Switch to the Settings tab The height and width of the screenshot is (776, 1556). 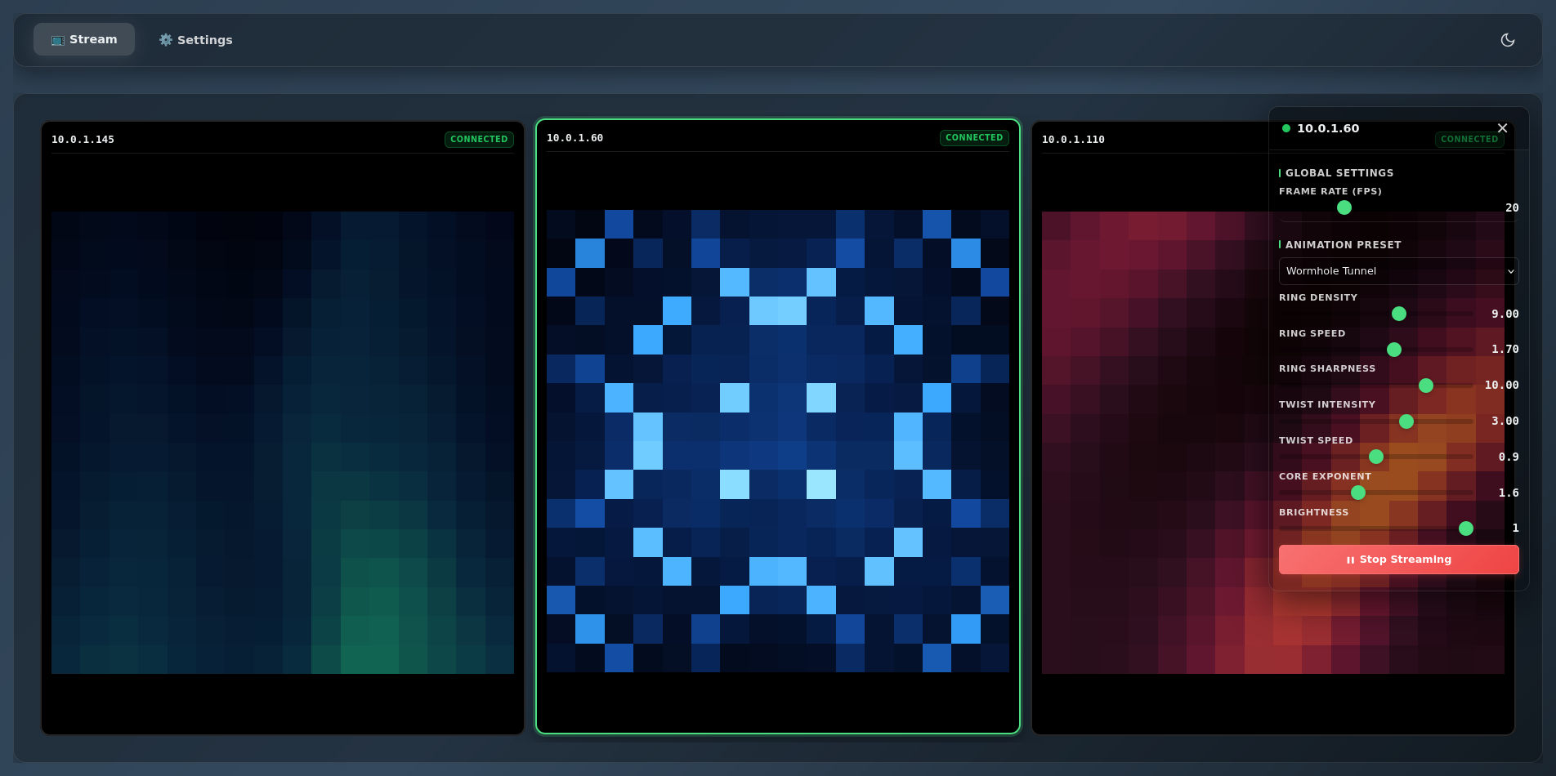click(195, 39)
